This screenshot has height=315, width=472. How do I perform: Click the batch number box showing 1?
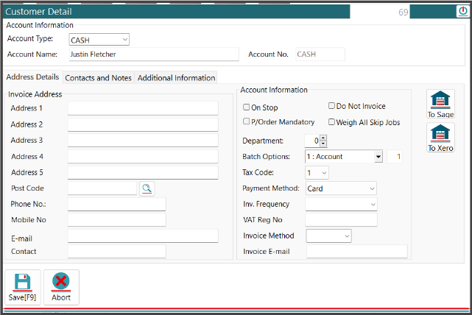click(395, 157)
